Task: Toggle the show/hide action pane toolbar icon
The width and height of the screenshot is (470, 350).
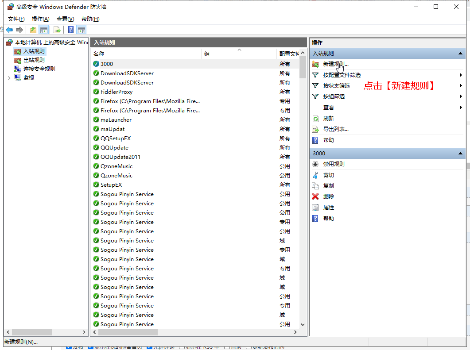Action: point(81,30)
